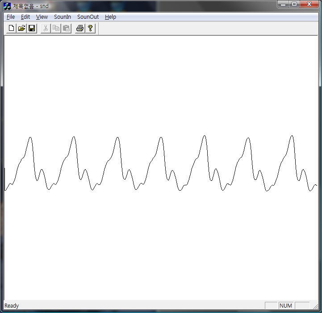The width and height of the screenshot is (322, 313).
Task: Click the Cut scissors icon
Action: [x=46, y=28]
